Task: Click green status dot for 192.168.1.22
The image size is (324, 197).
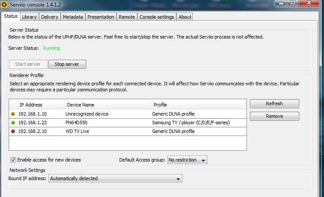Action: (13, 123)
